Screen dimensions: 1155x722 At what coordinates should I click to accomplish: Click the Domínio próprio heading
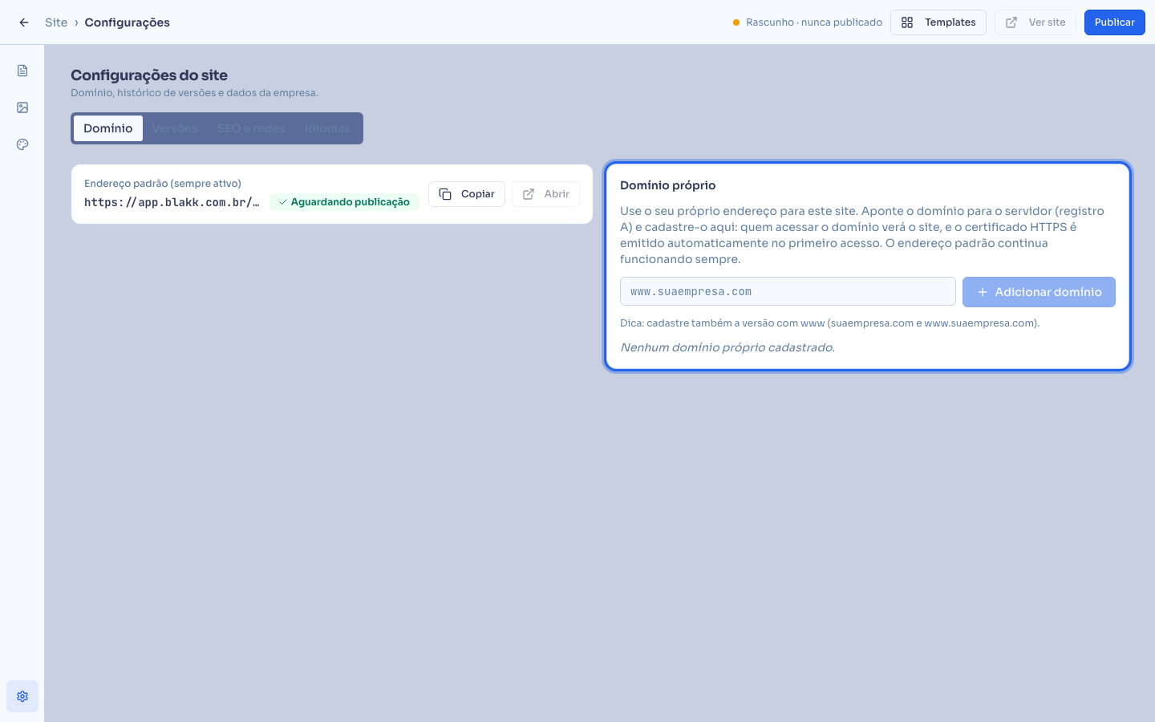667,185
